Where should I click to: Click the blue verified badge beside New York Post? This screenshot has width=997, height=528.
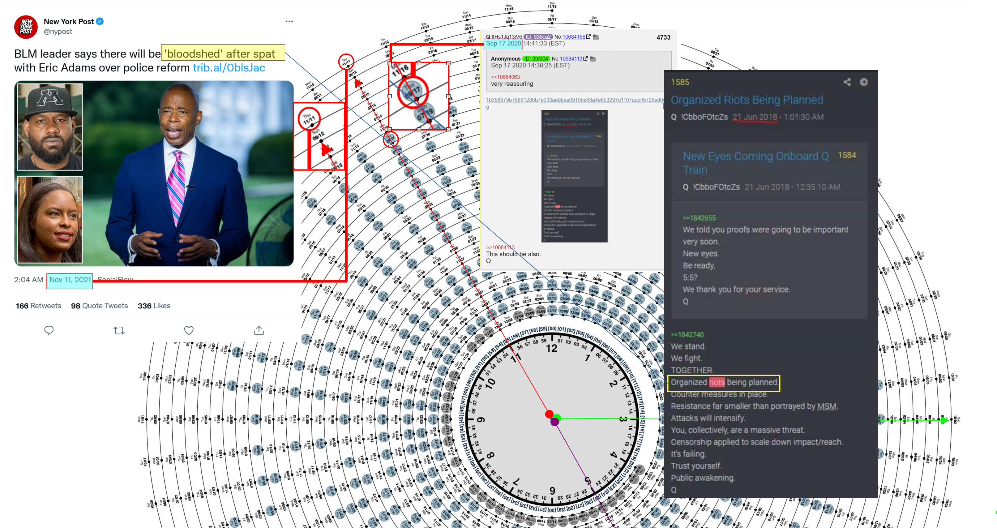[100, 21]
